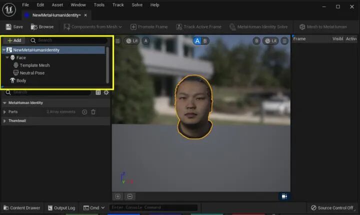Open the Window menu
This screenshot has width=360, height=215.
tap(78, 5)
